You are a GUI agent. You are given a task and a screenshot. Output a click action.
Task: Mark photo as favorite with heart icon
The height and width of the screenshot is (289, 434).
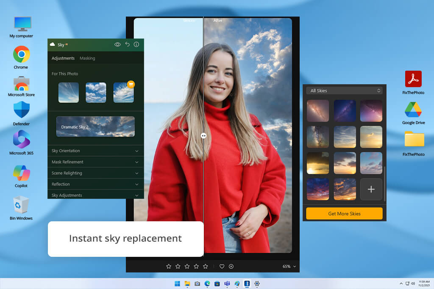coord(222,266)
